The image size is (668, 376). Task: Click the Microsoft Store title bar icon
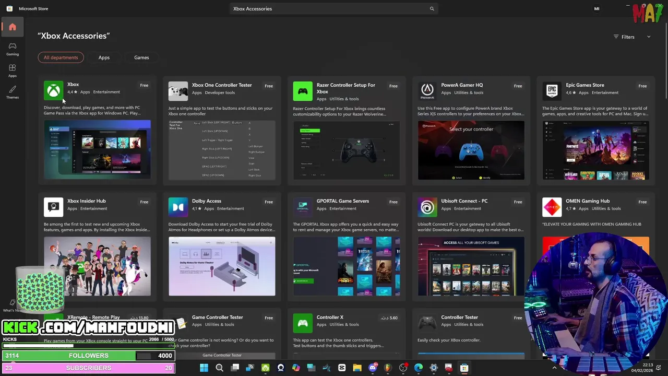[x=9, y=9]
